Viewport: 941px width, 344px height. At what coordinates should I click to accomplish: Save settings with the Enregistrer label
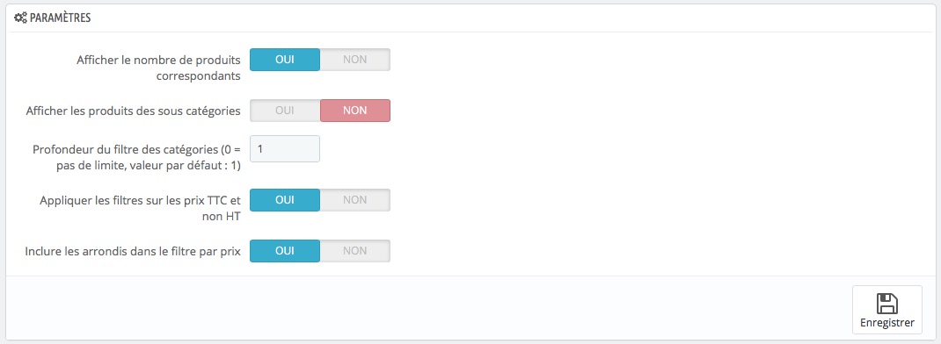pos(887,323)
